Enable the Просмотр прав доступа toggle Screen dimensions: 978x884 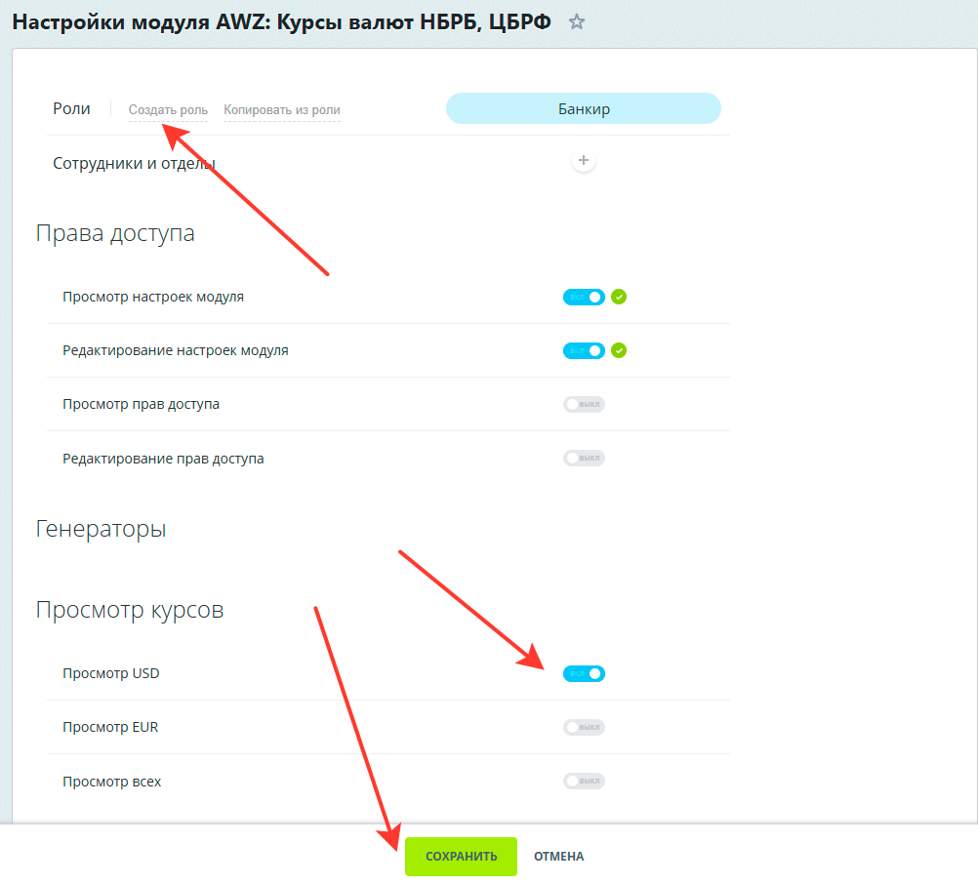click(584, 404)
